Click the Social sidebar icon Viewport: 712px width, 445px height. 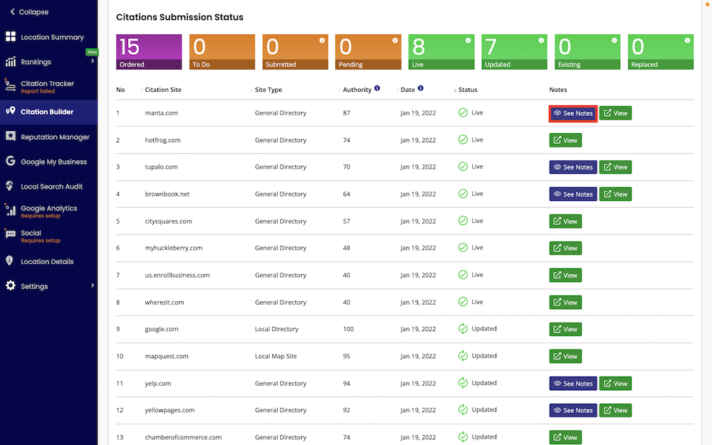(x=11, y=234)
